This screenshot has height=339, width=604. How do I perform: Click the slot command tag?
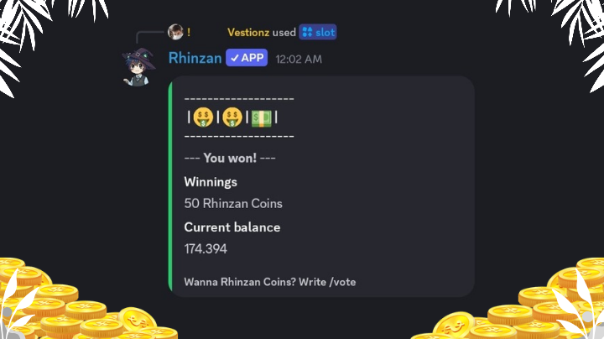click(318, 33)
